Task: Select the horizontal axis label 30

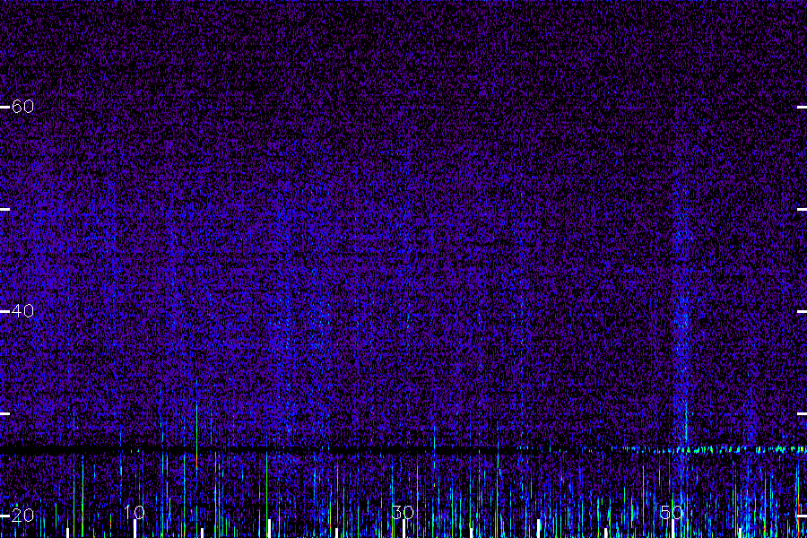Action: (403, 512)
